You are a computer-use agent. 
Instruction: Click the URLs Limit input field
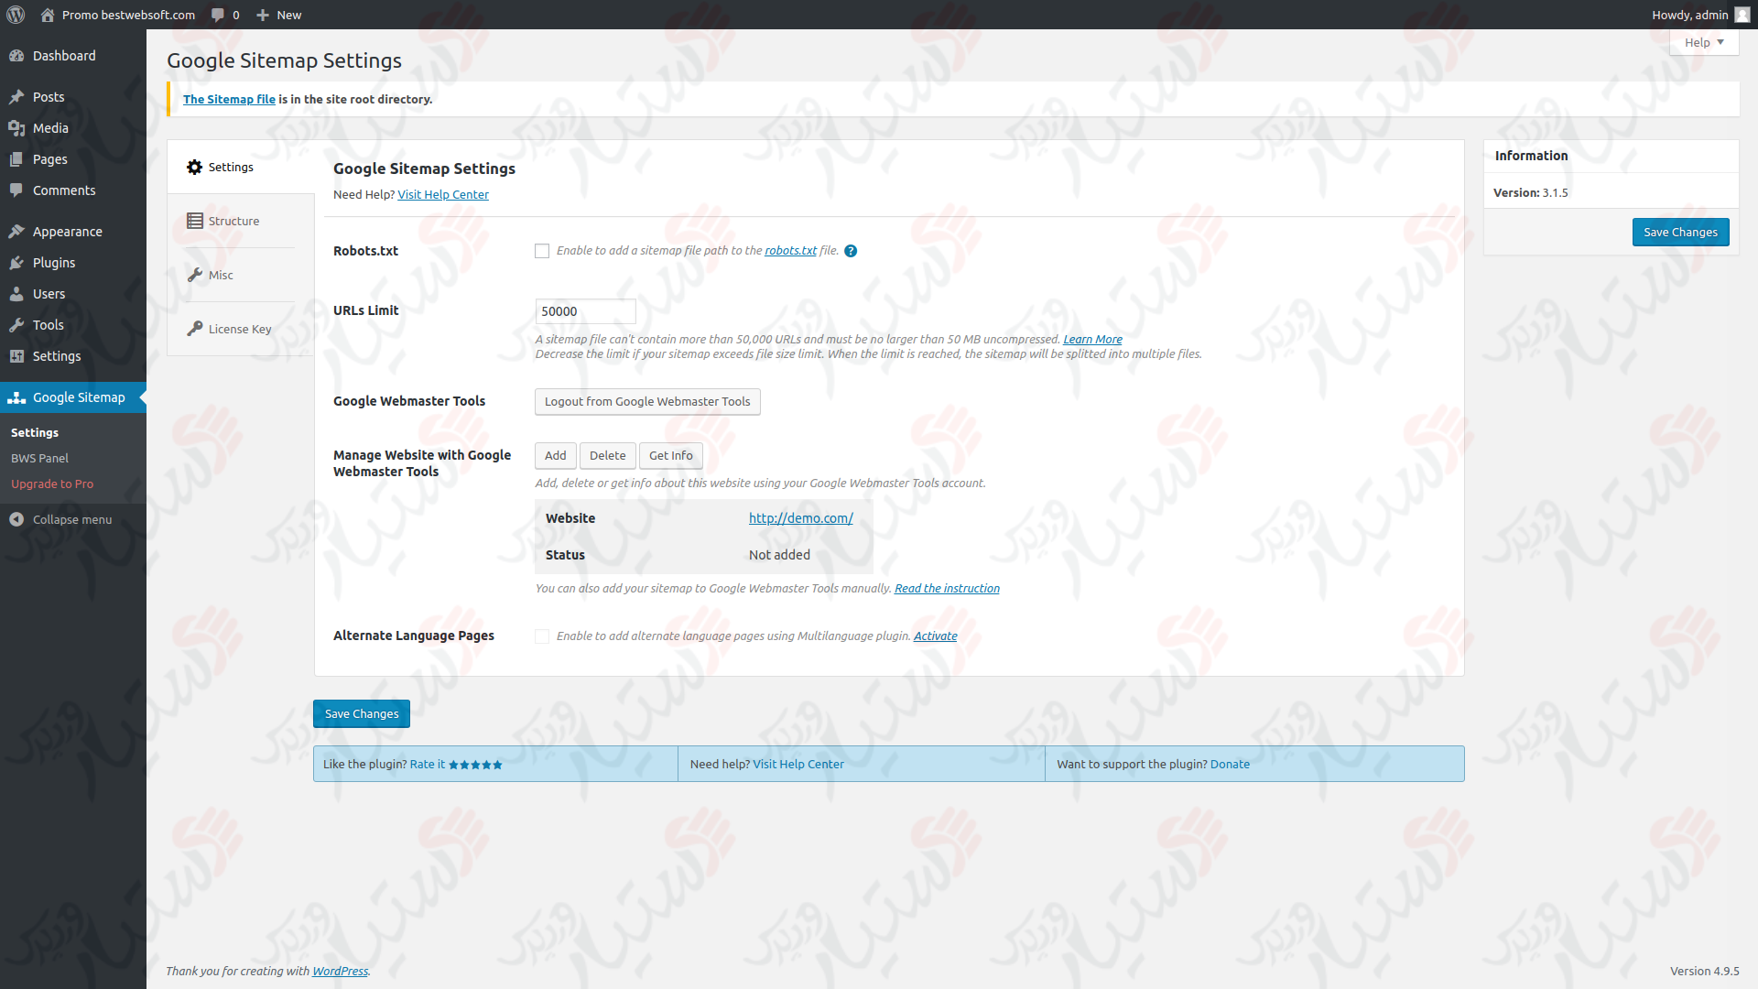(585, 311)
